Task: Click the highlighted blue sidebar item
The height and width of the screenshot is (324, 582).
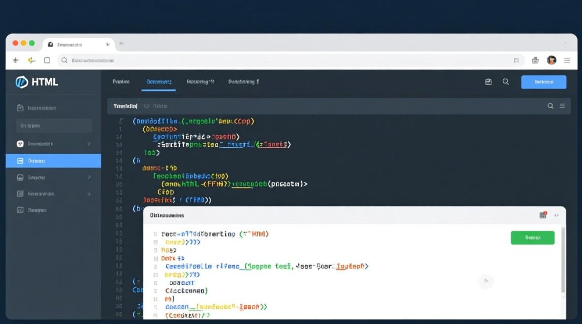Action: click(48, 160)
